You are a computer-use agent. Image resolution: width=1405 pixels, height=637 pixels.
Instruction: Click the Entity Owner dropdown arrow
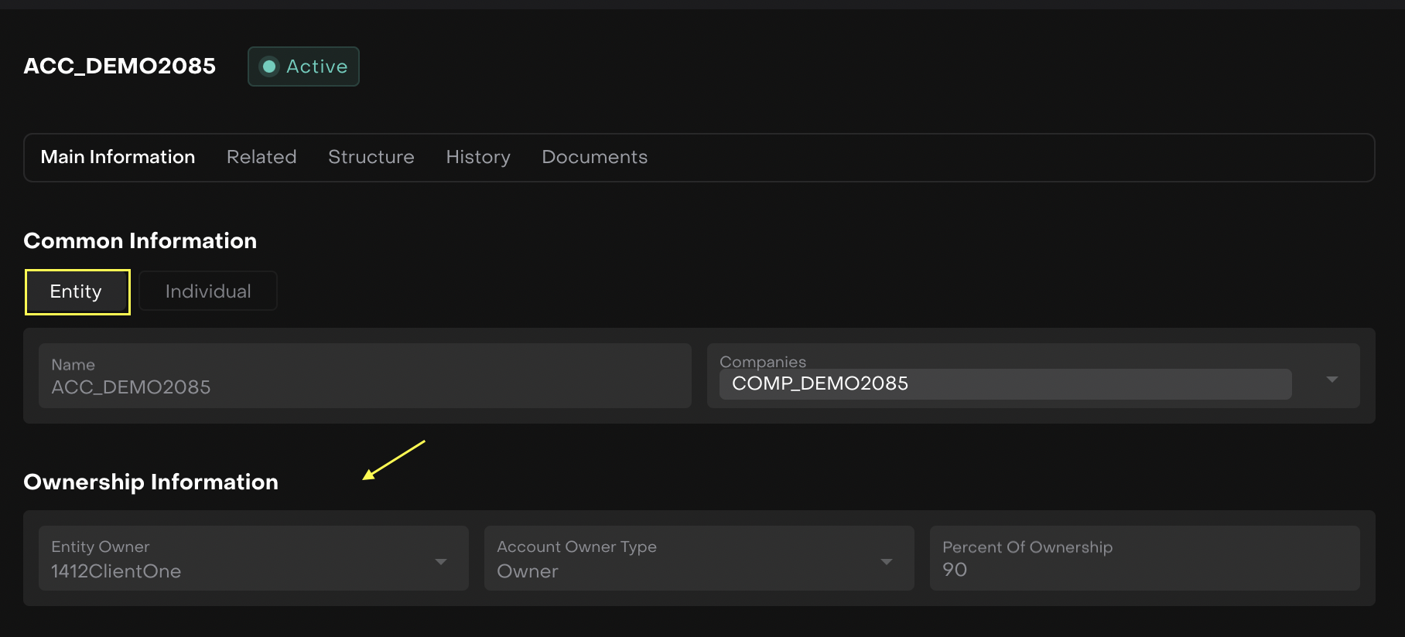tap(441, 562)
